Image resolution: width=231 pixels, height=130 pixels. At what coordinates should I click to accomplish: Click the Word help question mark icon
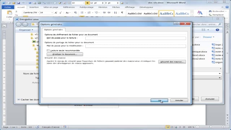pos(227,7)
